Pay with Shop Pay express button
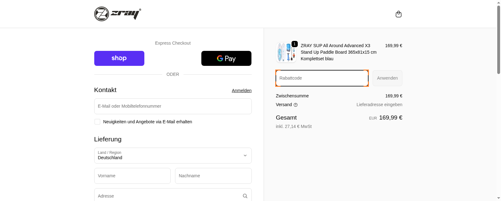501x201 pixels. tap(119, 58)
